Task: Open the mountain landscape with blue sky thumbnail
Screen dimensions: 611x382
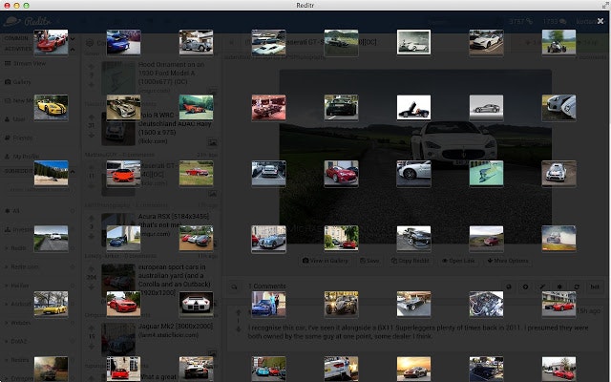Action: (51, 173)
